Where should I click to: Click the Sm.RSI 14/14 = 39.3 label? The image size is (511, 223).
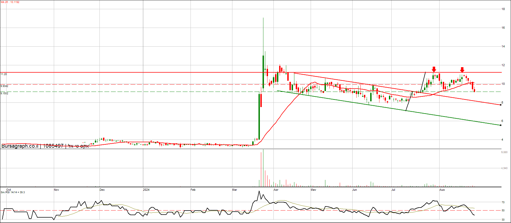[x=13, y=192]
